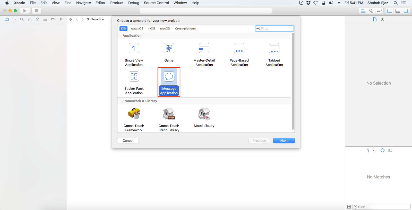Click the Xcode activity status bar
This screenshot has height=210, width=412.
(x=206, y=11)
